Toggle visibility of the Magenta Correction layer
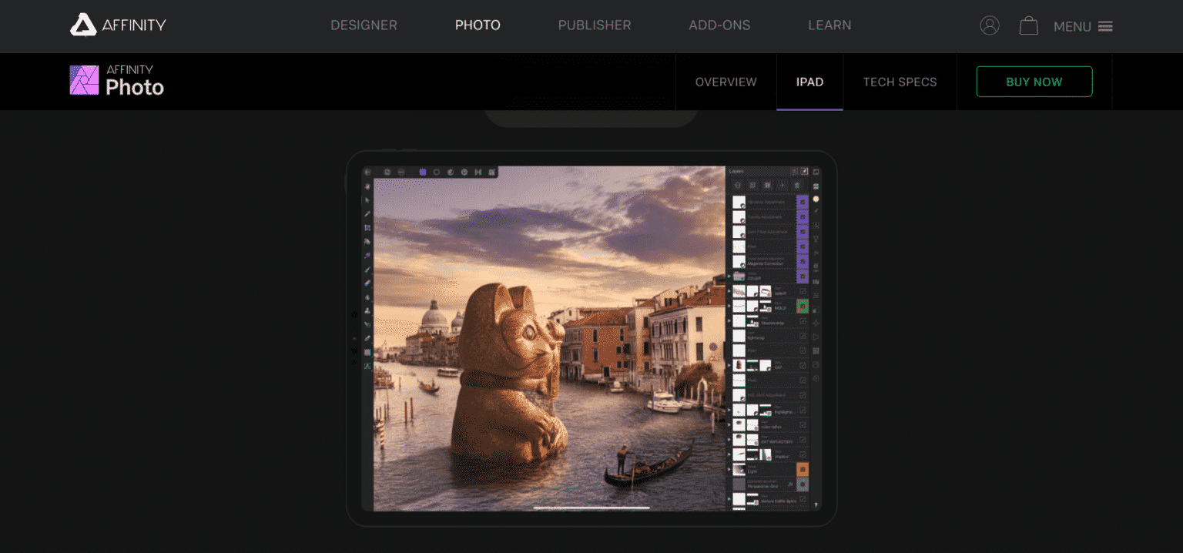Image resolution: width=1183 pixels, height=553 pixels. pos(803,261)
